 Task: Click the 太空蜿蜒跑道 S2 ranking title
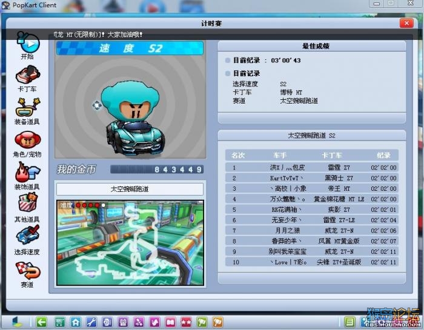pyautogui.click(x=311, y=136)
